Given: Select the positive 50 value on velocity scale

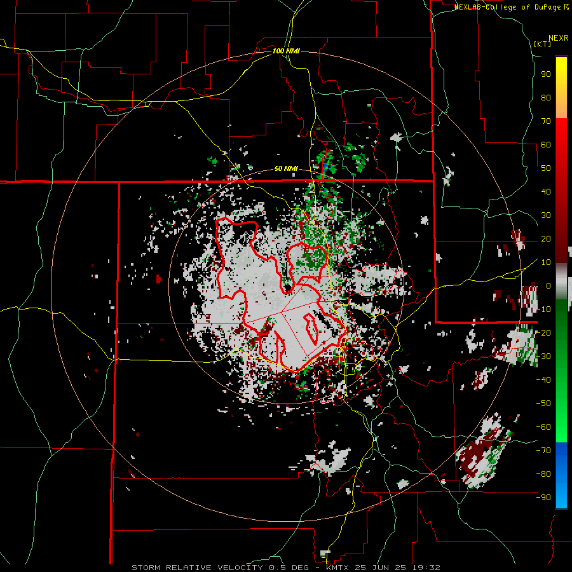Looking at the screenshot, I should [x=546, y=168].
